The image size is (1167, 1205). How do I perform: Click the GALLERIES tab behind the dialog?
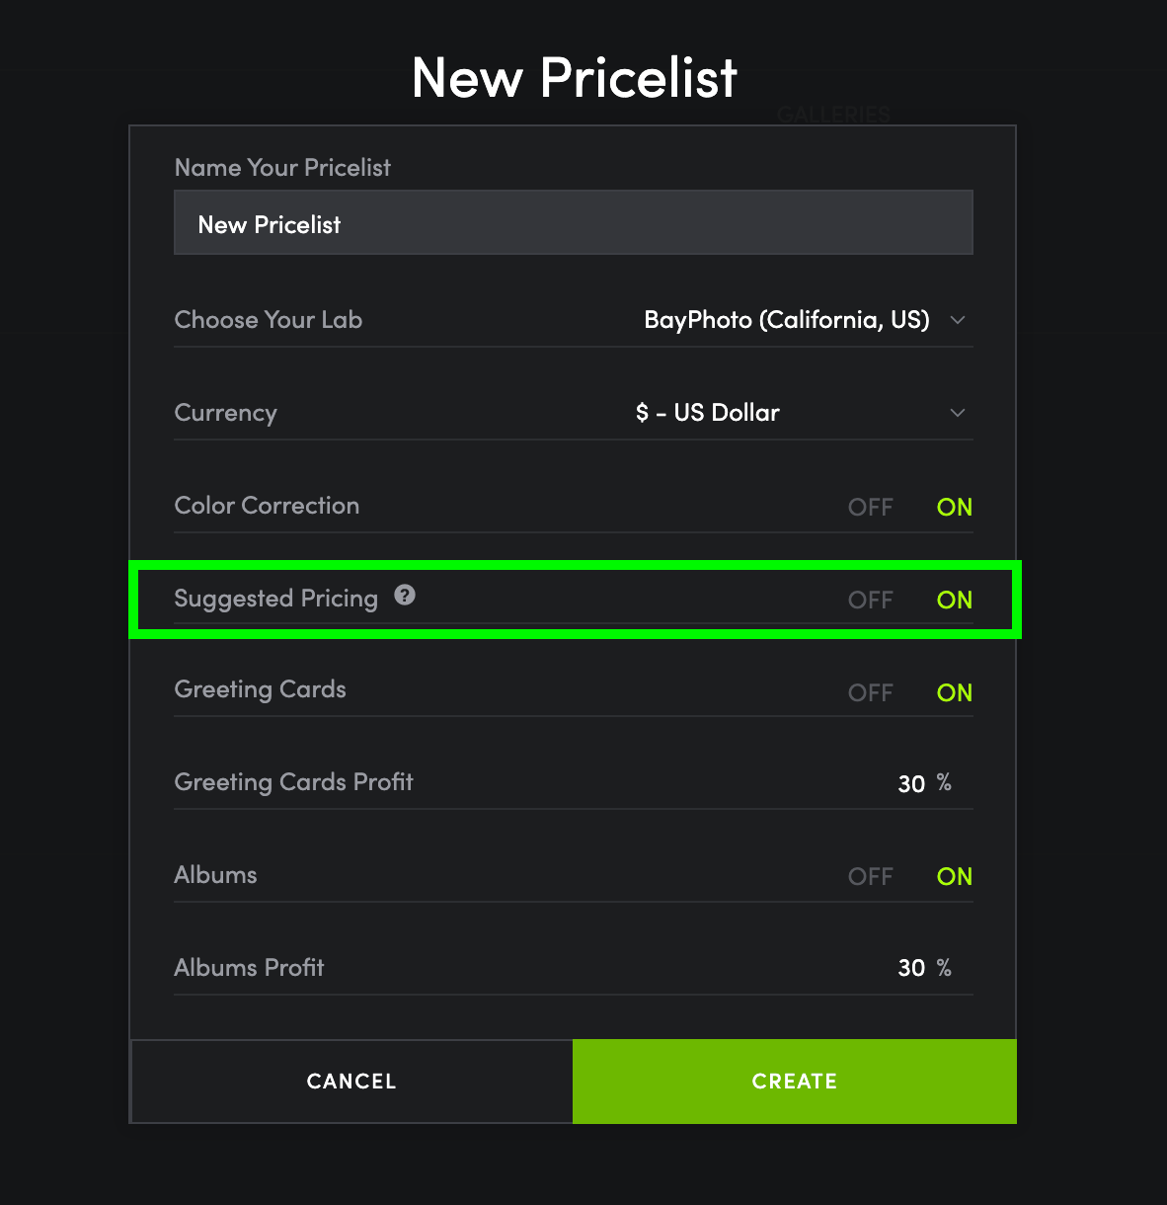833,115
